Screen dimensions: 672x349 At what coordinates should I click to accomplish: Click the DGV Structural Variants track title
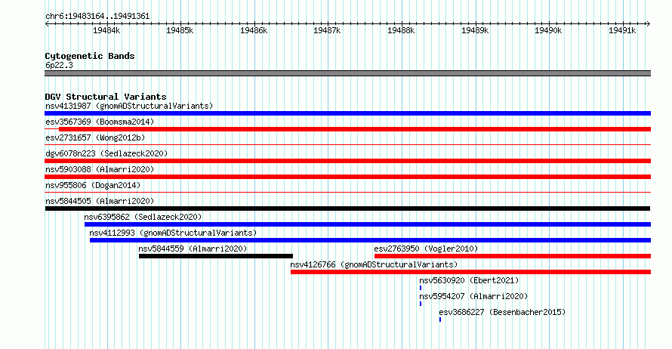point(106,97)
